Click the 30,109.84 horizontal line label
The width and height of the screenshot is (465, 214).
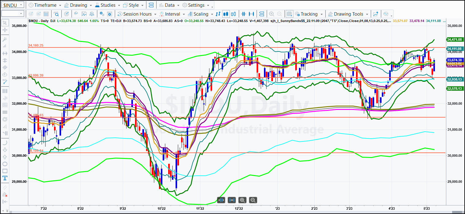coord(36,151)
